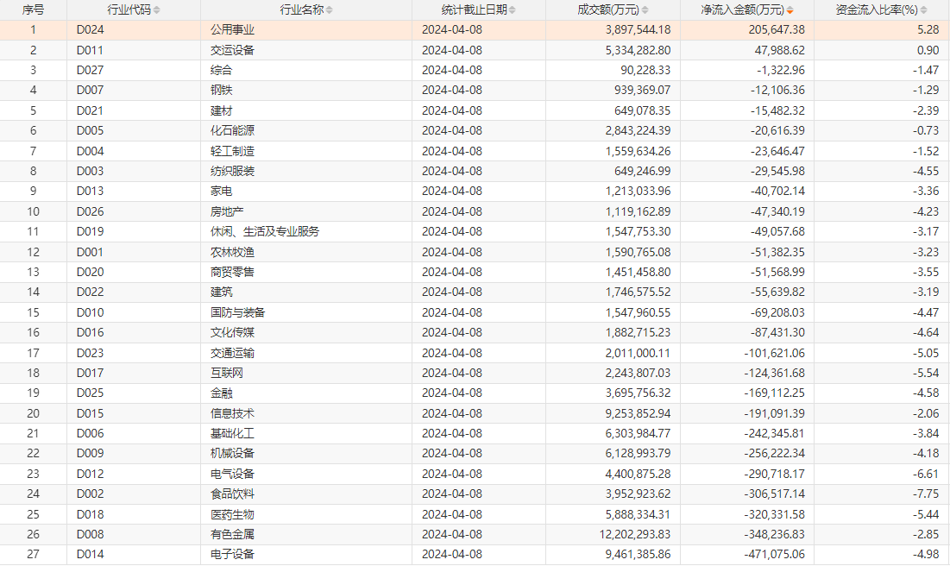Click the sort arrows beside 成交额(万元)
The height and width of the screenshot is (566, 950).
tap(645, 10)
